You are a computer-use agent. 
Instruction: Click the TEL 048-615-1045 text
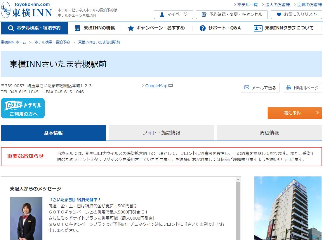tap(20, 92)
